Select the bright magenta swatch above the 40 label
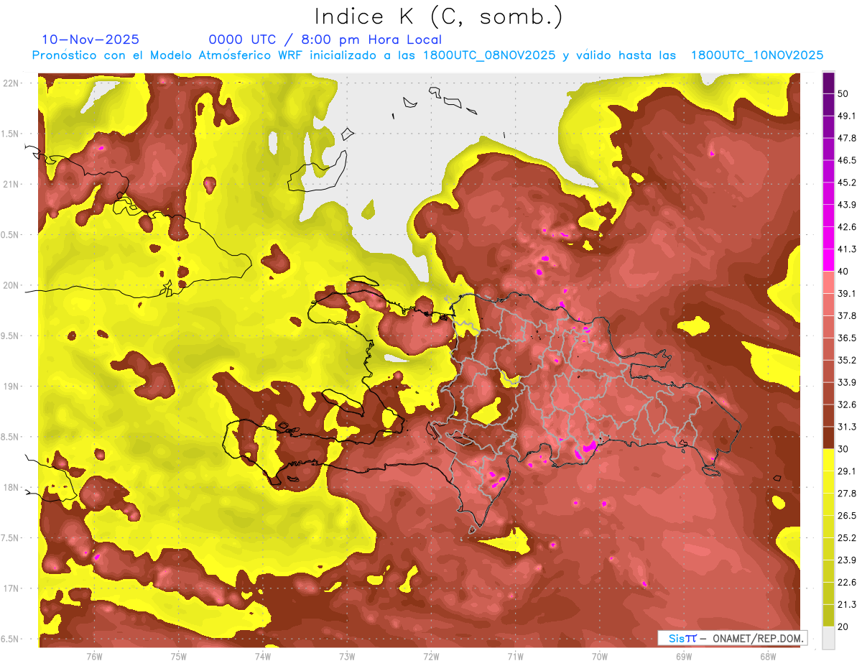Image resolution: width=862 pixels, height=666 pixels. tap(828, 259)
